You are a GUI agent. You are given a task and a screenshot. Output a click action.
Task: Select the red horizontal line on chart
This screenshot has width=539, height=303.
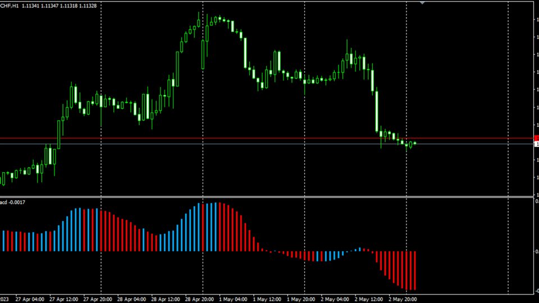pyautogui.click(x=267, y=139)
